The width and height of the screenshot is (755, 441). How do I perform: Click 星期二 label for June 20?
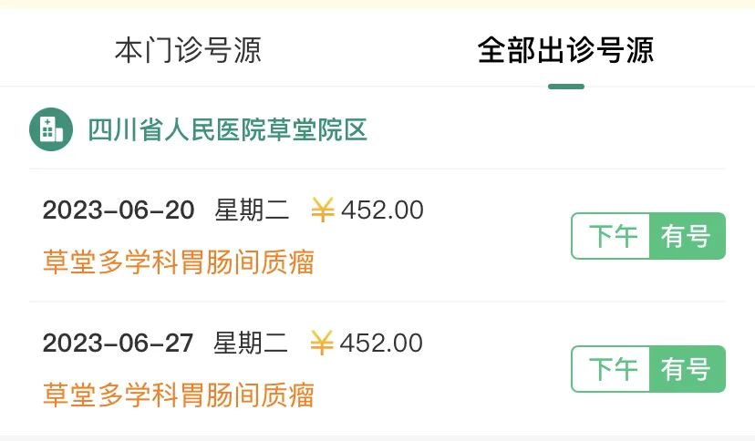252,210
